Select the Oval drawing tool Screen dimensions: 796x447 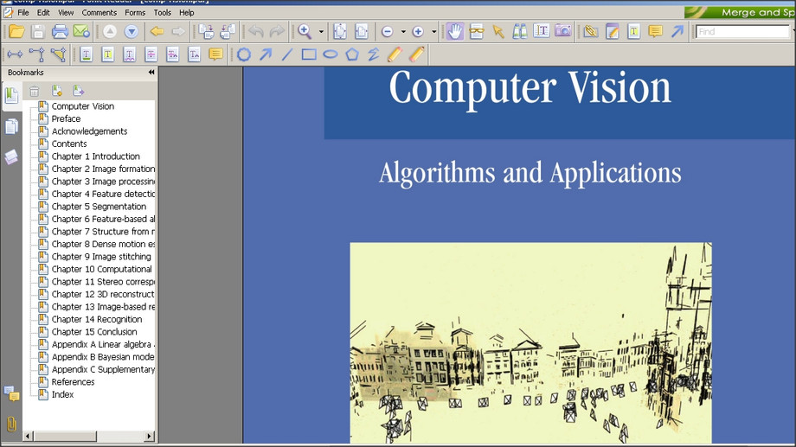click(331, 54)
